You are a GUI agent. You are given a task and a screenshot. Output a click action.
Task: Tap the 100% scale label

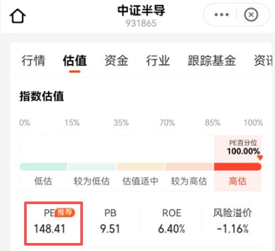click(x=253, y=122)
